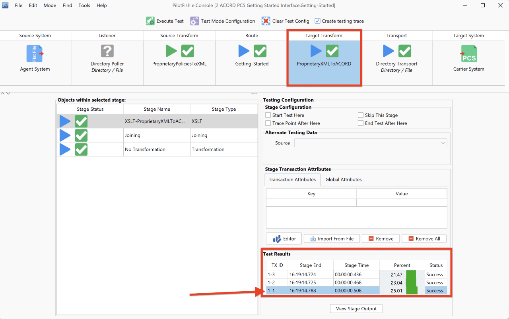Switch to the Global Attributes tab
This screenshot has width=509, height=319.
click(x=344, y=180)
